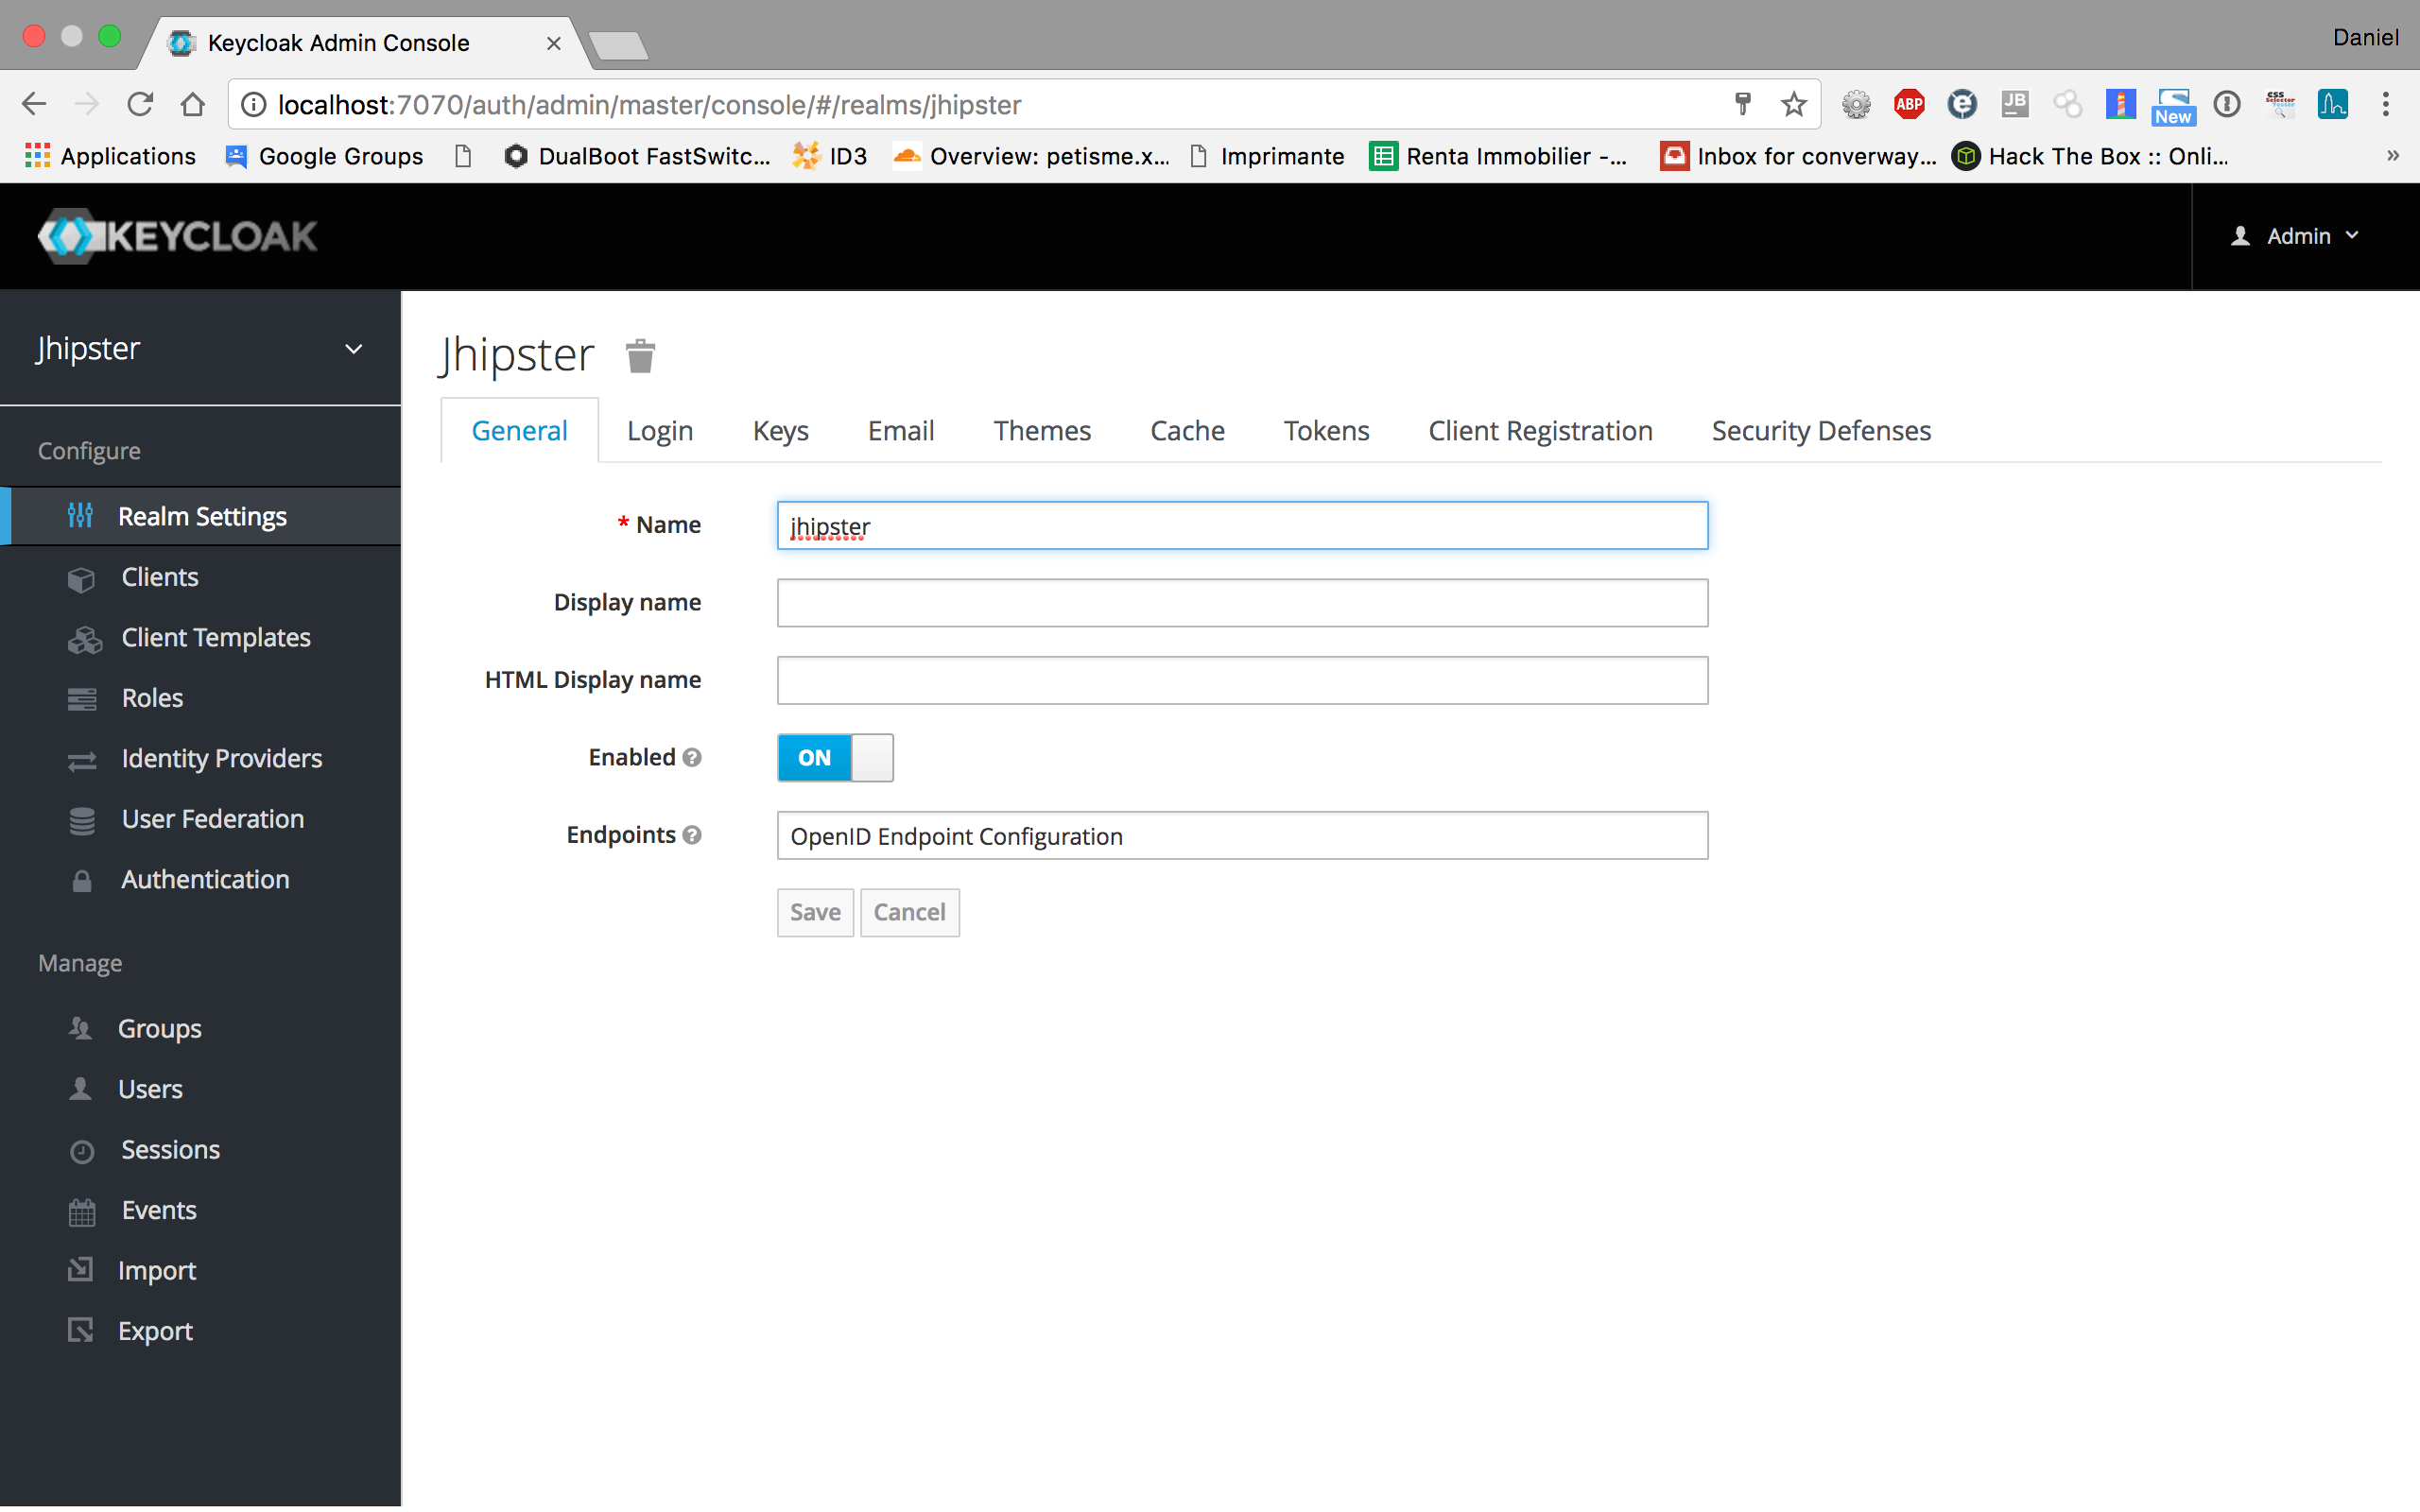The width and height of the screenshot is (2420, 1512).
Task: Focus the Display name input field
Action: [1241, 602]
